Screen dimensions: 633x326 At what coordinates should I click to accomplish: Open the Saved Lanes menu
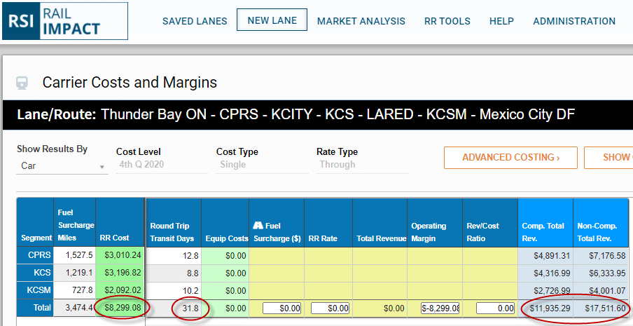coord(195,21)
